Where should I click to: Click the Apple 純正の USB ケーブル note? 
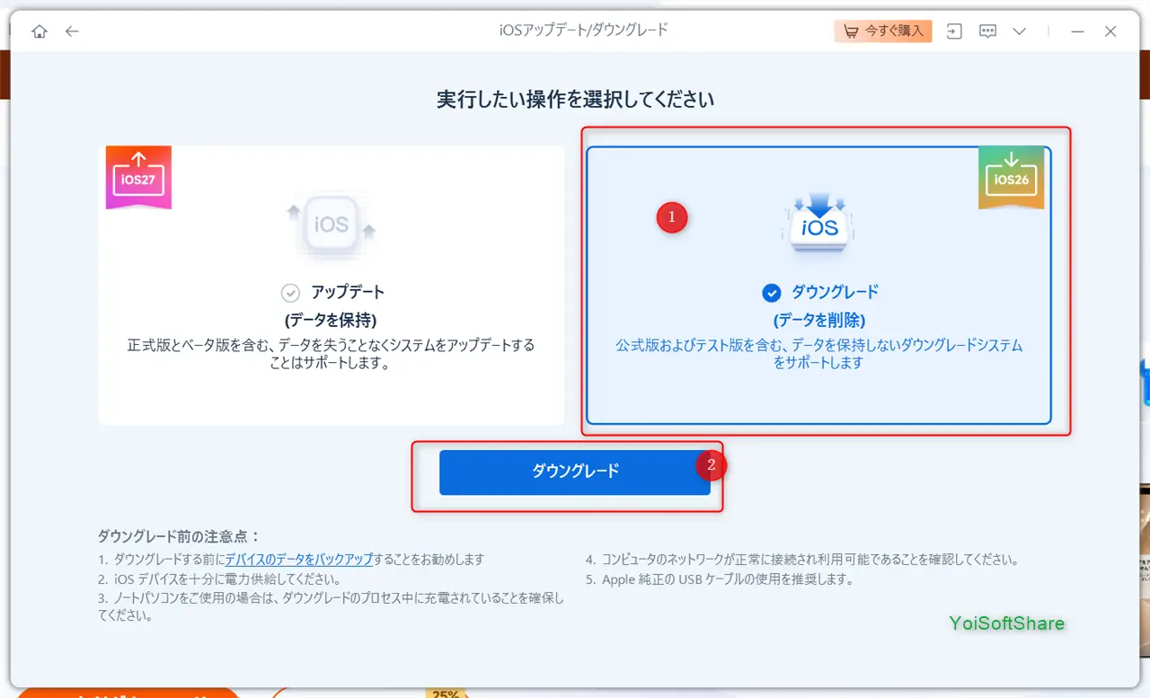[719, 579]
